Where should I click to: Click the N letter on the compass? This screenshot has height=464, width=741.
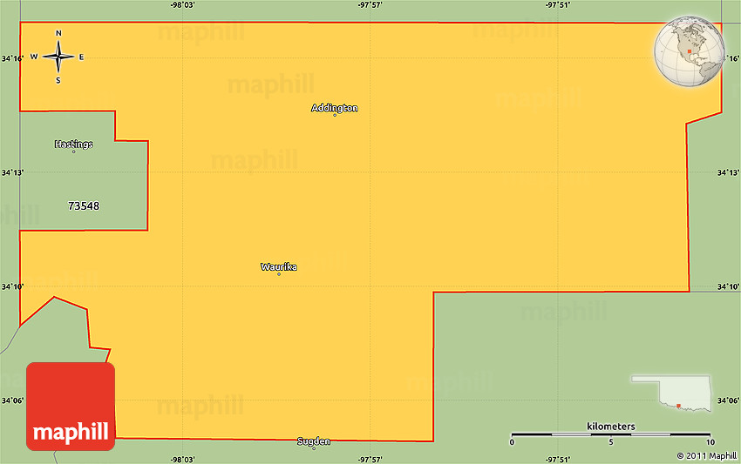(58, 34)
